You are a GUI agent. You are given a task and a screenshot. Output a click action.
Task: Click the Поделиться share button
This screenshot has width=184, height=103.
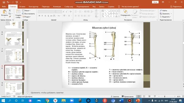pos(176,7)
